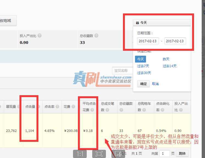Show help icon beside 总成交笔数 header
The width and height of the screenshot is (205, 158).
point(107,110)
